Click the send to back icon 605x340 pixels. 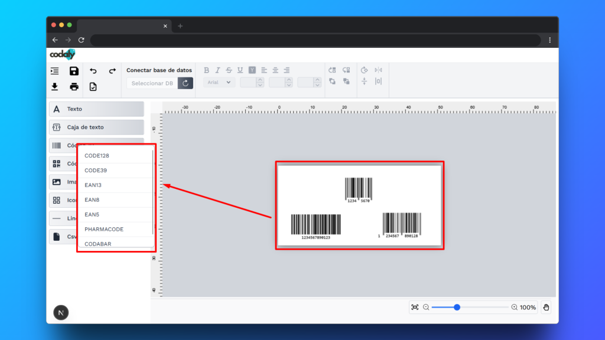(x=346, y=81)
